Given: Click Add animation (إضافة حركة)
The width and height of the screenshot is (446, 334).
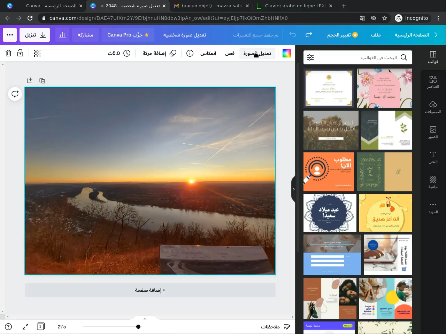Looking at the screenshot, I should click(159, 53).
